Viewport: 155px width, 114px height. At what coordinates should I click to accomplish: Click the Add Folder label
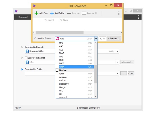[x=60, y=13]
